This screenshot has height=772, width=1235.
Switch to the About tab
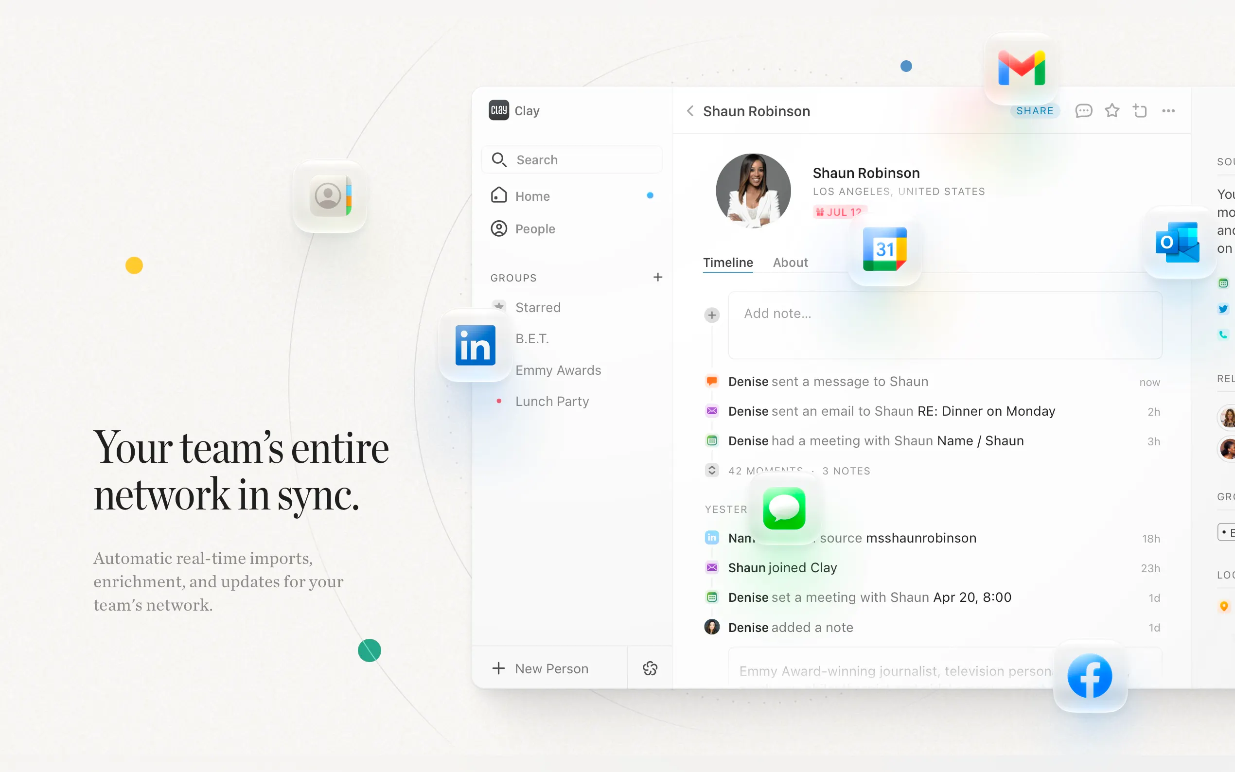tap(790, 263)
